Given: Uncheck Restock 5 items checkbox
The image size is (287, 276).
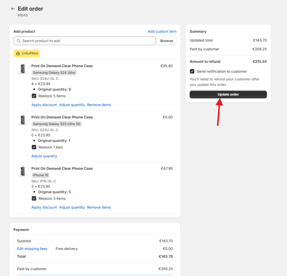Looking at the screenshot, I should click(34, 96).
